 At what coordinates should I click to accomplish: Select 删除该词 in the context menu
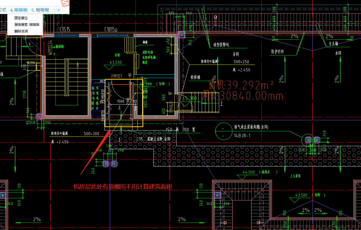21,31
